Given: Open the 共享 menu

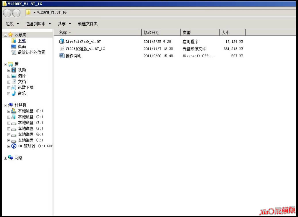Looking at the screenshot, I should tap(64, 23).
